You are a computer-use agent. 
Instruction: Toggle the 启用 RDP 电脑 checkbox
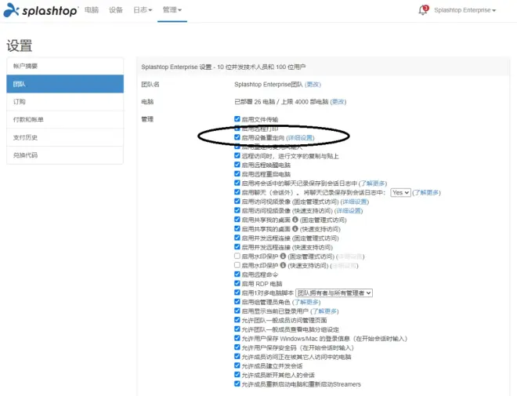(237, 283)
